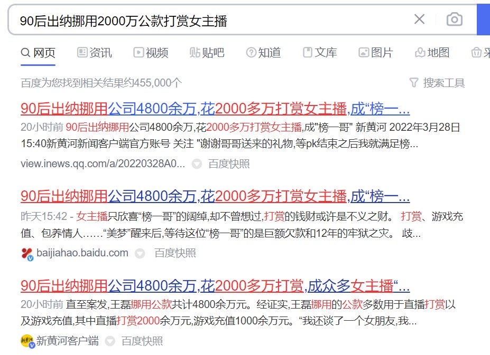This screenshot has width=490, height=355.
Task: Open image search via camera icon
Action: pos(455,20)
